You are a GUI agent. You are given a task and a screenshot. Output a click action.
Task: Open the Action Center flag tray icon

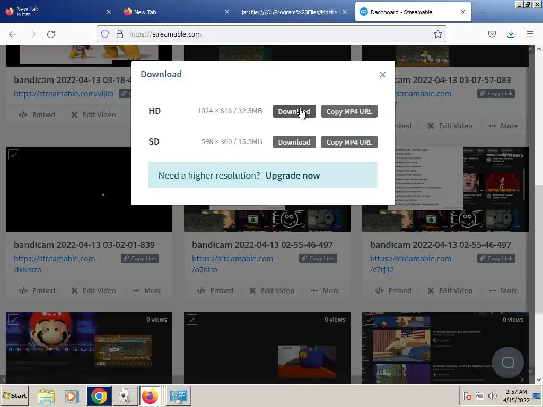pyautogui.click(x=467, y=396)
